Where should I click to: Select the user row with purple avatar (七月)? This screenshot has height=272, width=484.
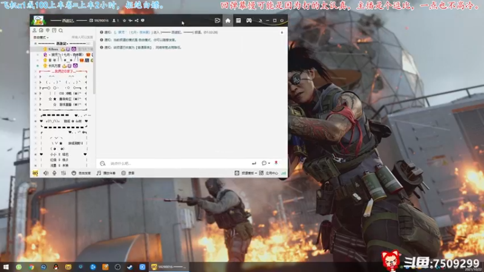pyautogui.click(x=63, y=54)
